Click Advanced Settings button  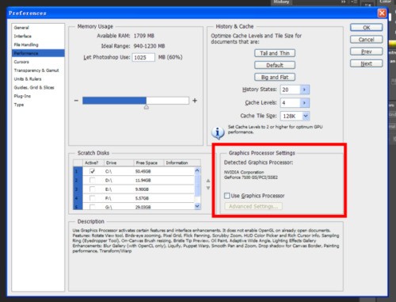coord(253,206)
